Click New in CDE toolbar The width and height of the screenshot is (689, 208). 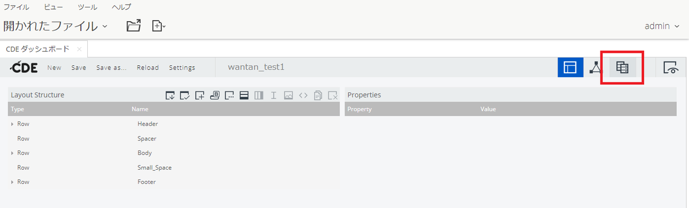click(x=54, y=68)
